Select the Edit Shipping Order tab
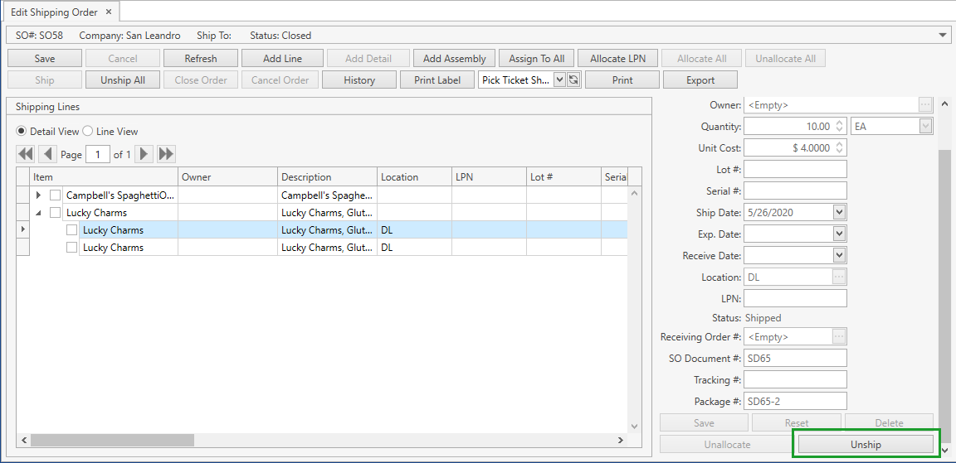This screenshot has width=956, height=463. pyautogui.click(x=54, y=12)
